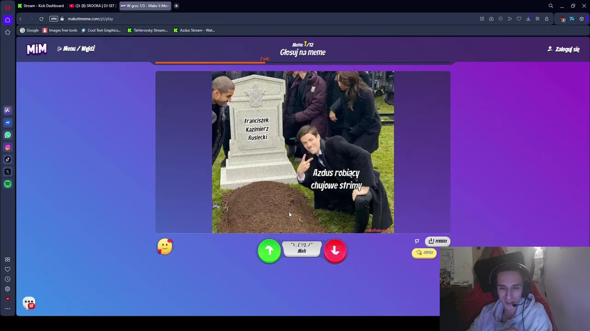Open the Google bookmark
The height and width of the screenshot is (331, 590).
click(x=29, y=30)
